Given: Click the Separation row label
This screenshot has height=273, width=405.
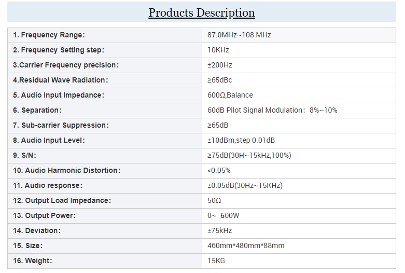Looking at the screenshot, I should (x=37, y=111).
